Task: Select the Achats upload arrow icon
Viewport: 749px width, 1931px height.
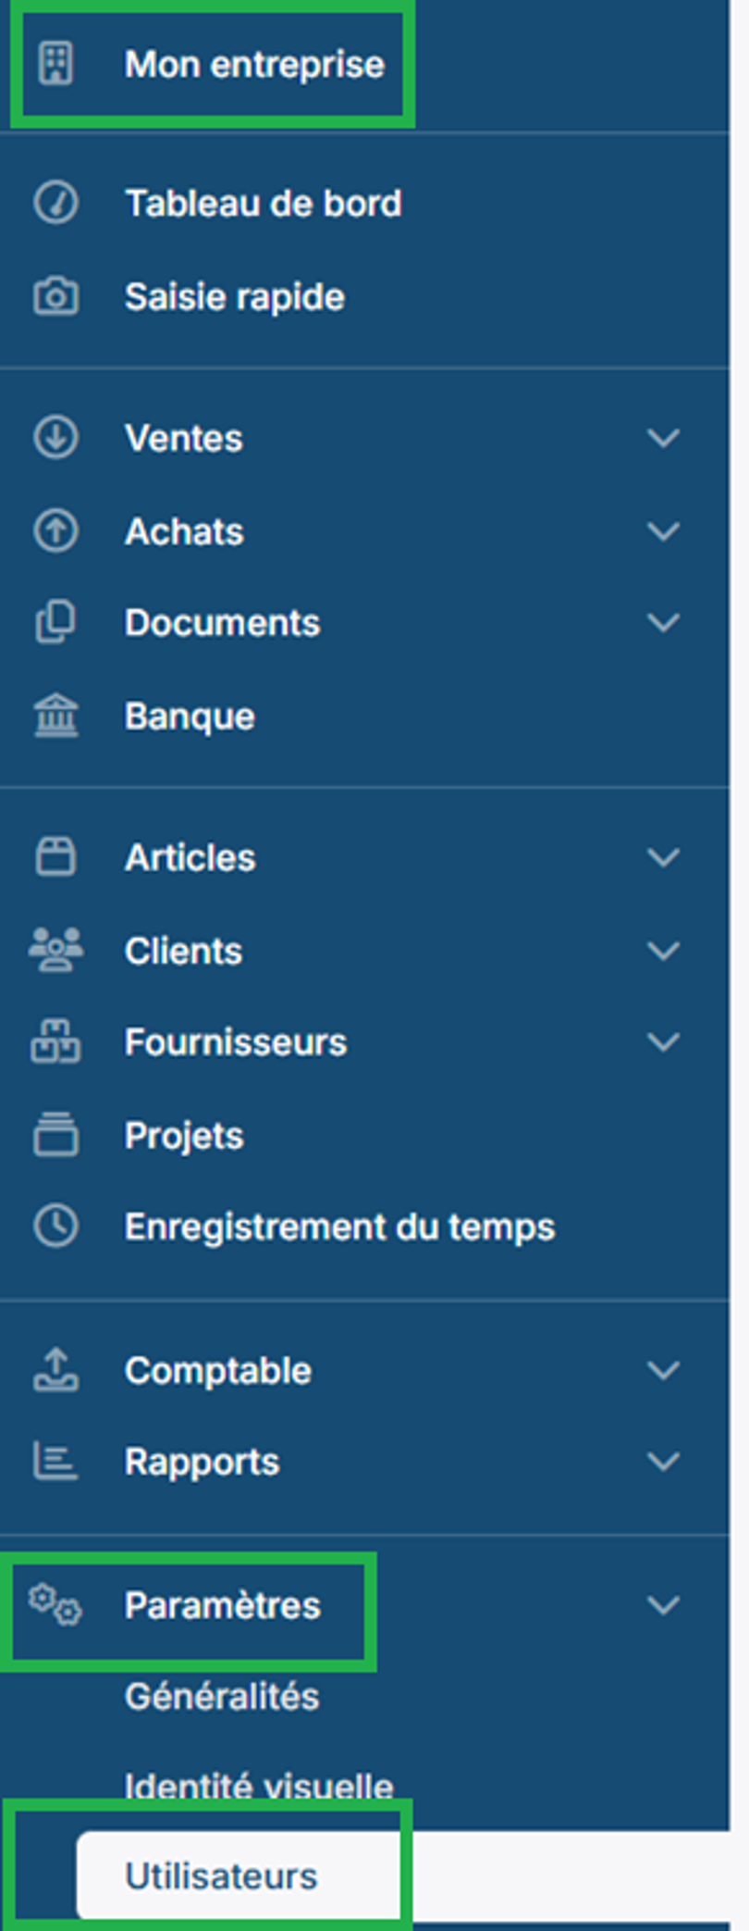Action: 55,529
